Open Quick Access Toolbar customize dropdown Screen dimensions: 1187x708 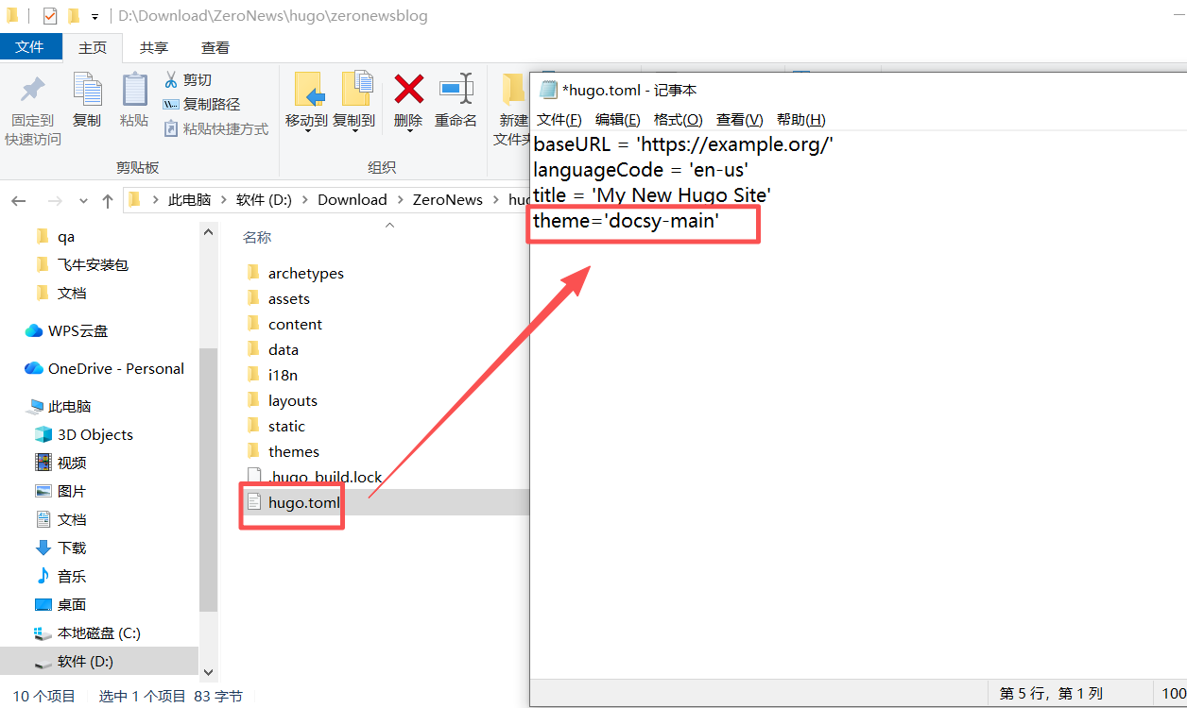95,16
